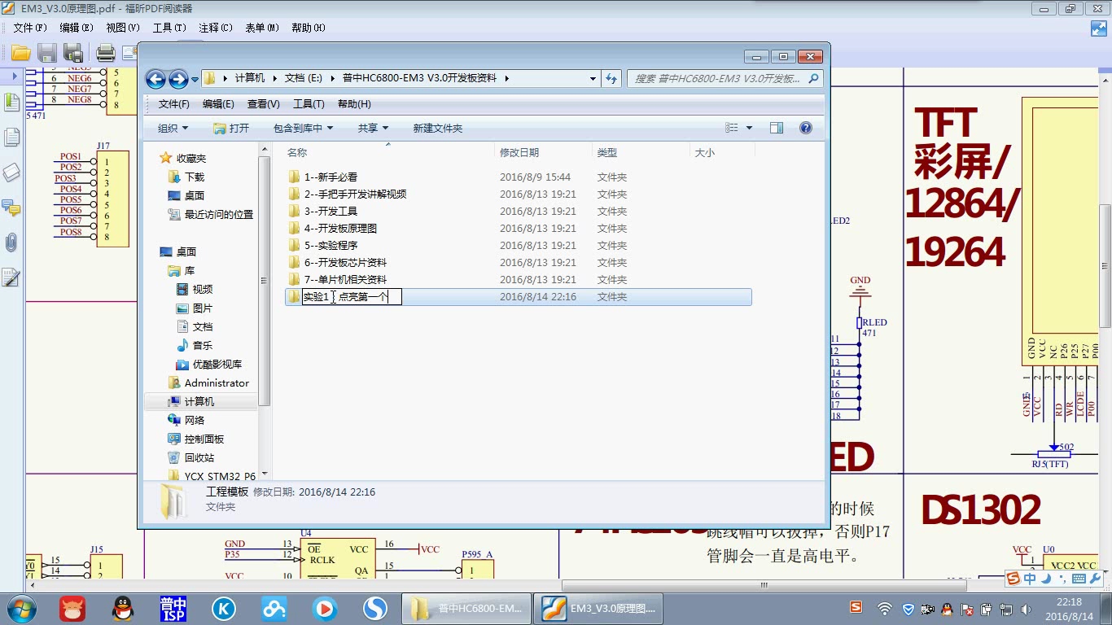Click the save icon in Foxit toolbar
Screen dimensions: 1112x625
pos(47,51)
